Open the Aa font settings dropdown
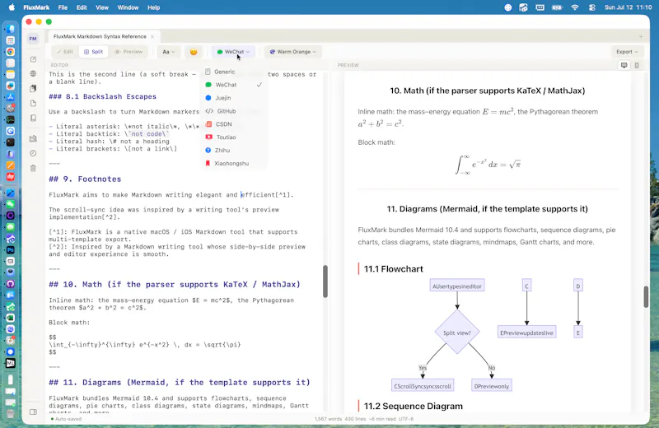The width and height of the screenshot is (659, 428). tap(169, 52)
